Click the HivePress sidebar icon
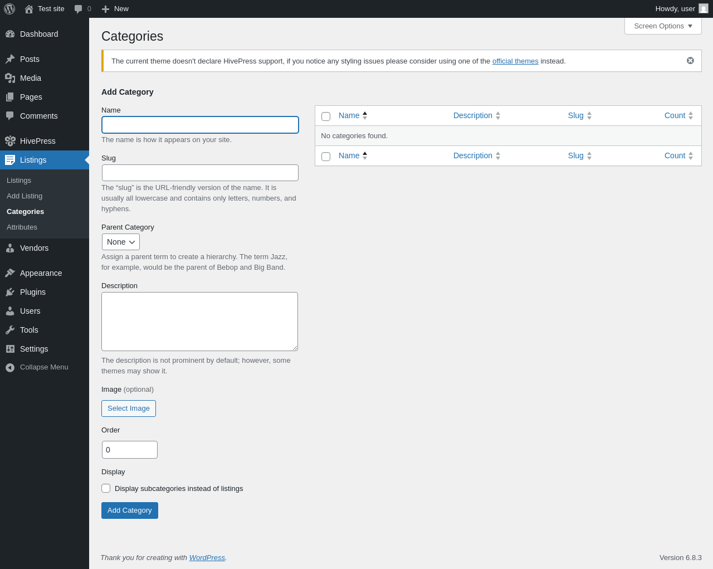This screenshot has height=569, width=713. point(10,141)
